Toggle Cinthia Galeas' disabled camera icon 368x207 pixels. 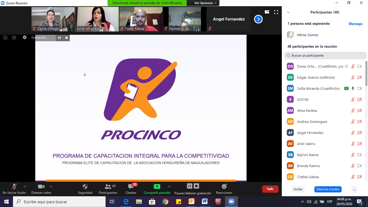pyautogui.click(x=359, y=177)
